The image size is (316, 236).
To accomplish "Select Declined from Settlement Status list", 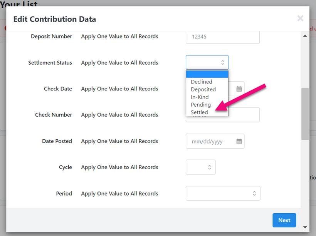I will (202, 82).
